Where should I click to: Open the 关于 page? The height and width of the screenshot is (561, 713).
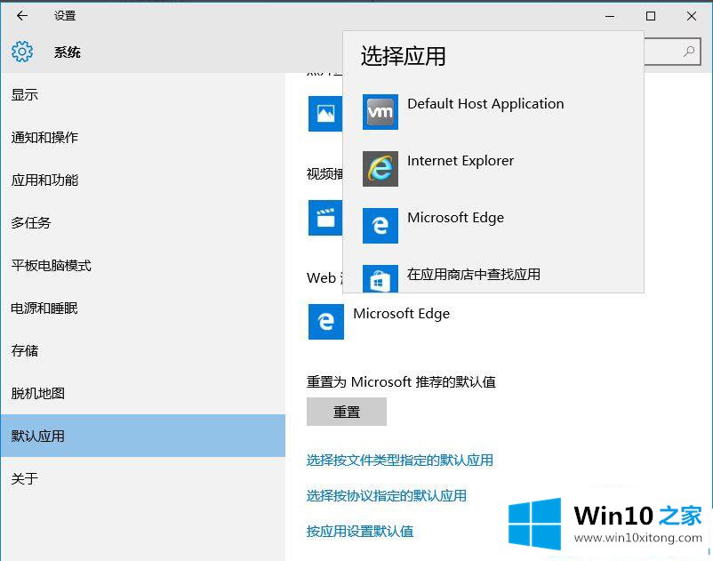[x=143, y=478]
